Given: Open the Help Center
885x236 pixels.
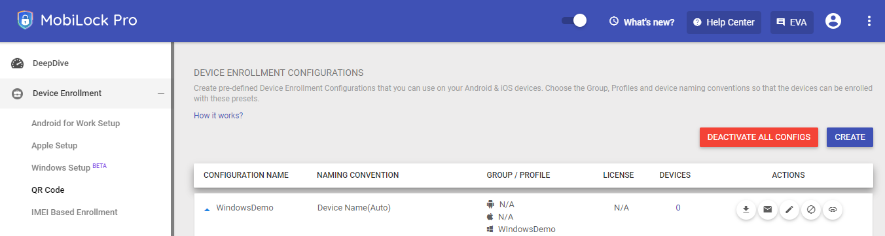Looking at the screenshot, I should pyautogui.click(x=724, y=22).
